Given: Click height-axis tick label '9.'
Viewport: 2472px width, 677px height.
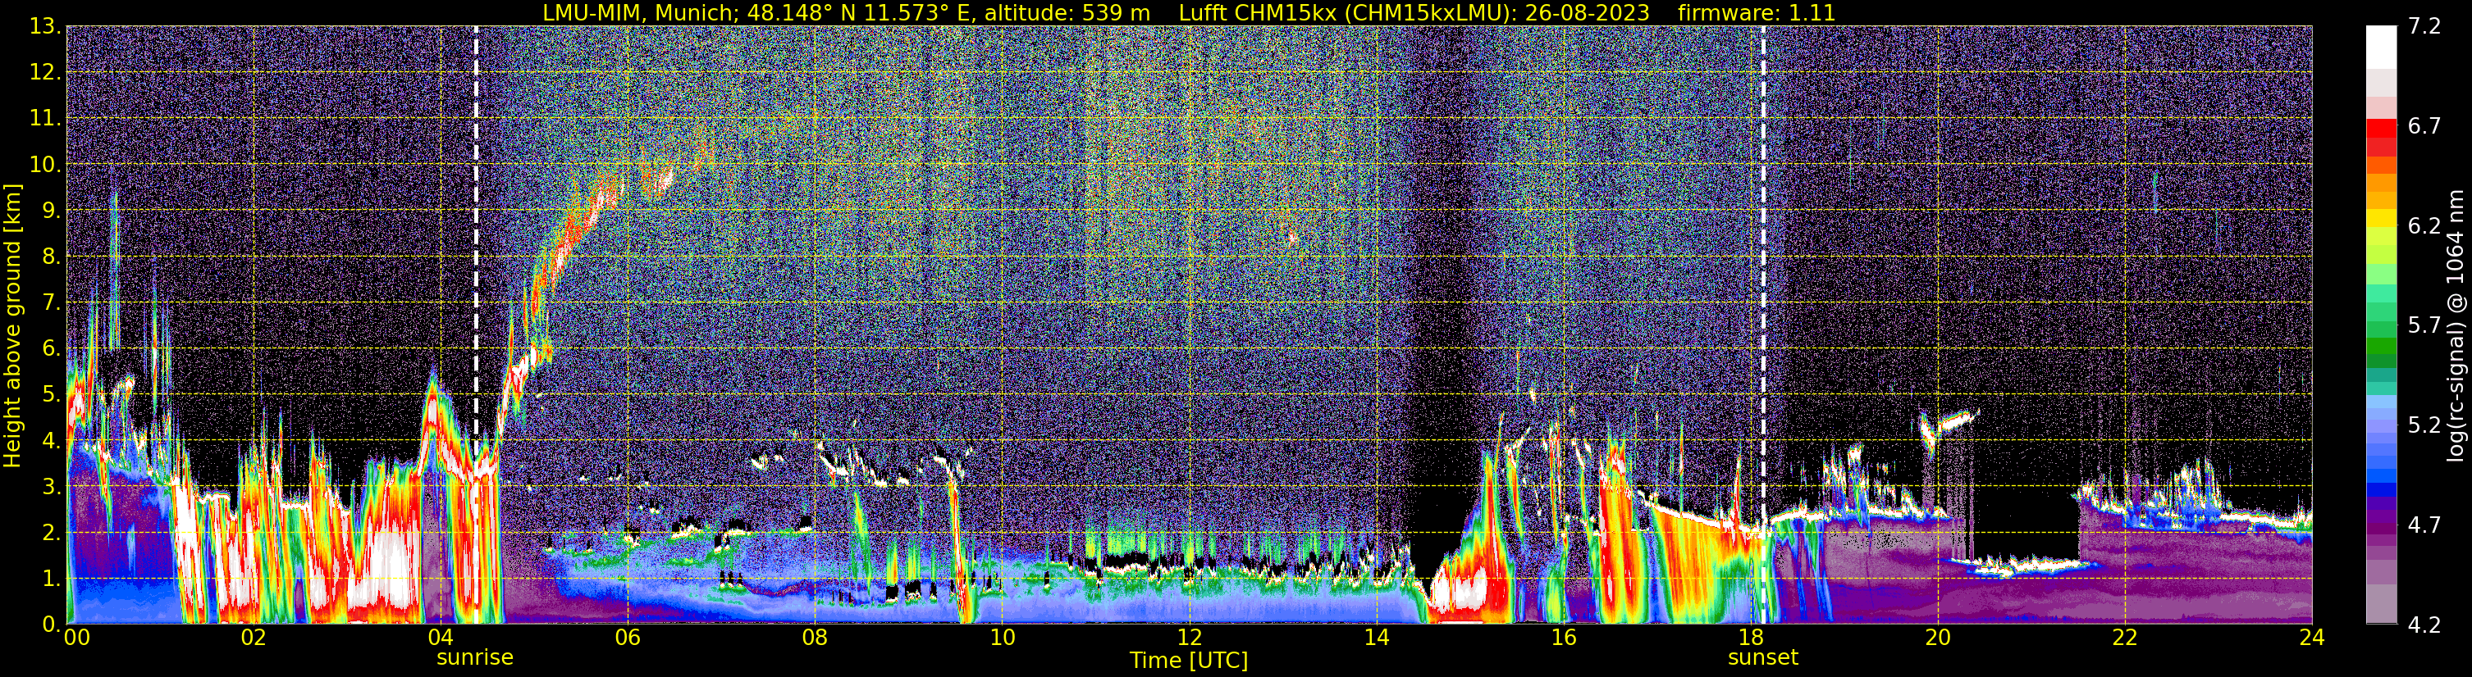Looking at the screenshot, I should pyautogui.click(x=52, y=210).
